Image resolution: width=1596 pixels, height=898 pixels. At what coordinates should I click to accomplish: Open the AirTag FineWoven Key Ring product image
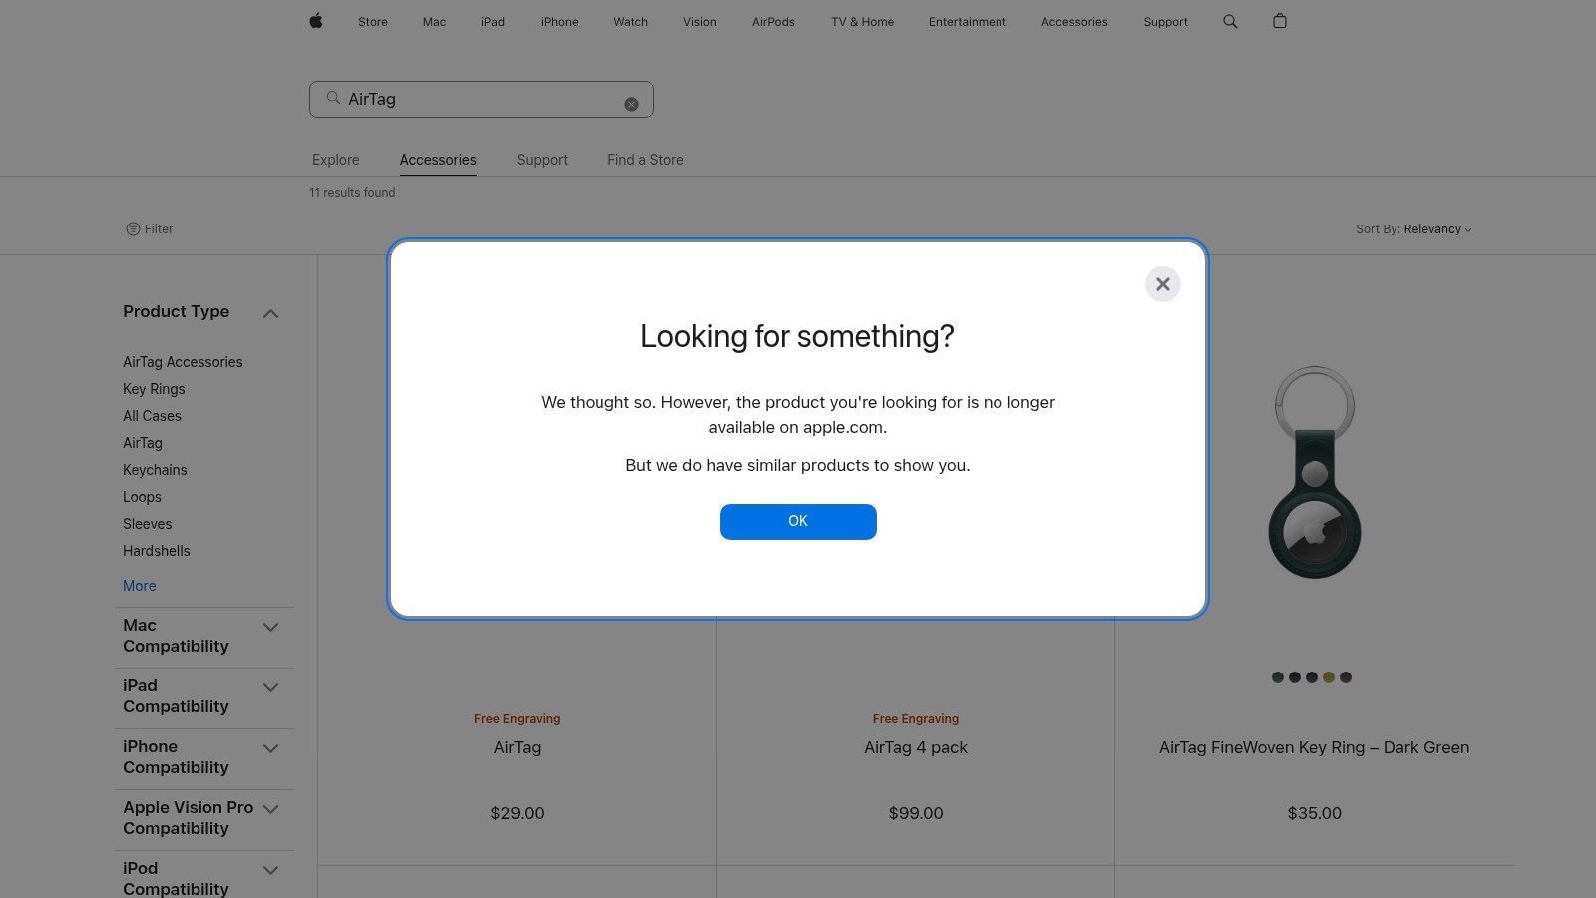[1315, 472]
